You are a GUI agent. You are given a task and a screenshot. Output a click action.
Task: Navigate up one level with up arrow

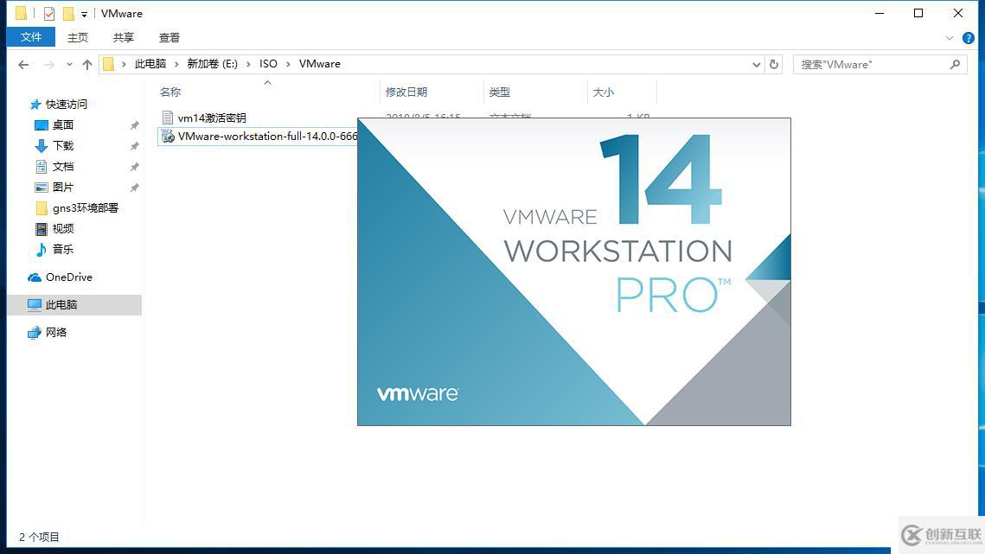[87, 64]
